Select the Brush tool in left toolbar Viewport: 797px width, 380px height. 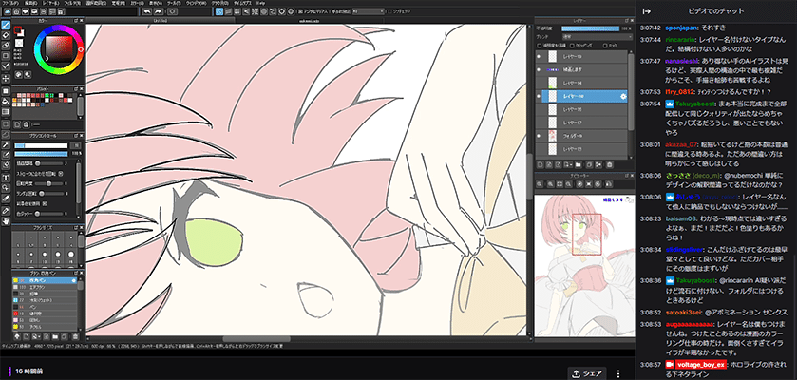6,25
